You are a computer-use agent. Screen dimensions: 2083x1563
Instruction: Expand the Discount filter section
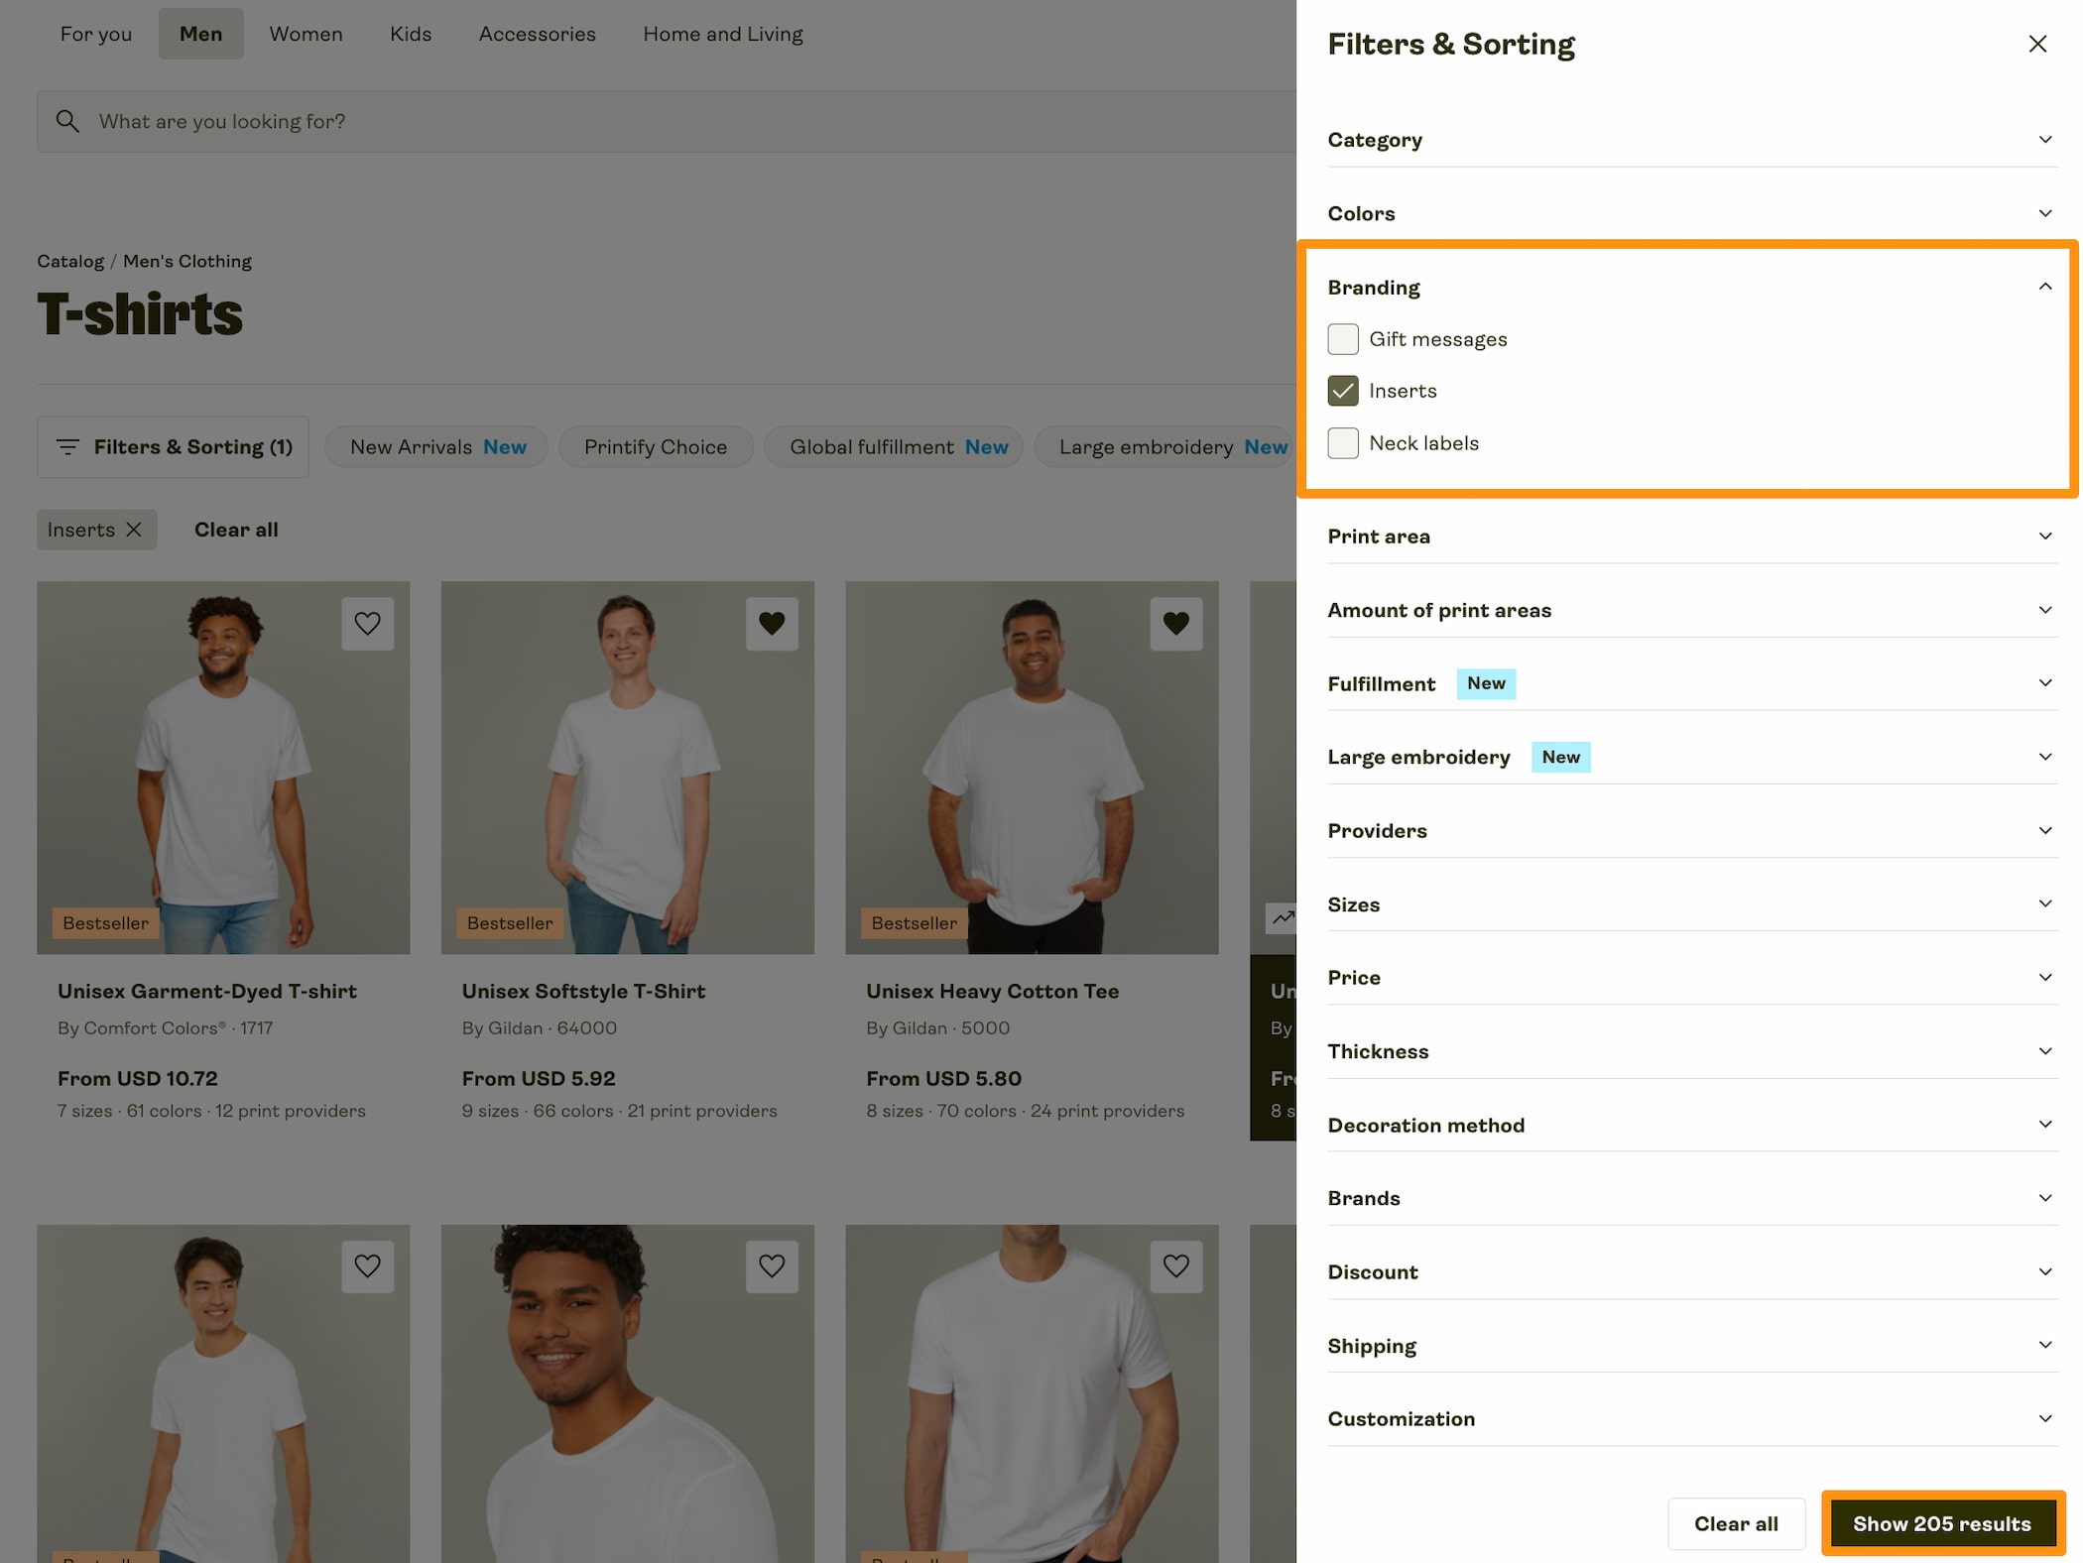[x=1693, y=1272]
